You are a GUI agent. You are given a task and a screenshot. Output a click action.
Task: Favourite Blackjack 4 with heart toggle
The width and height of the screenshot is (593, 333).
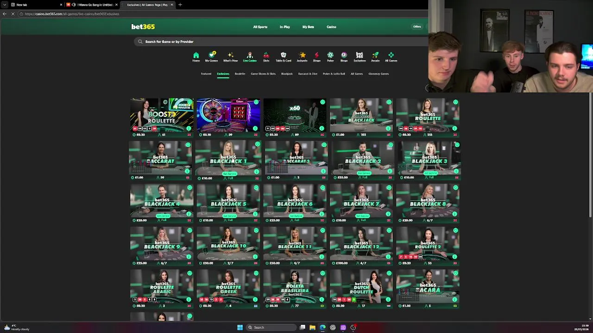coord(189,188)
